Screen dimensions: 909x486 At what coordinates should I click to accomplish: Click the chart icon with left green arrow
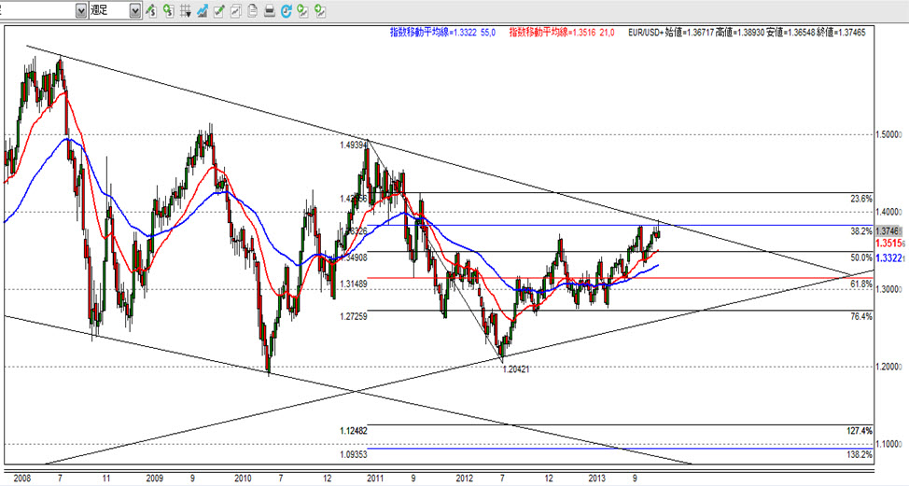302,10
